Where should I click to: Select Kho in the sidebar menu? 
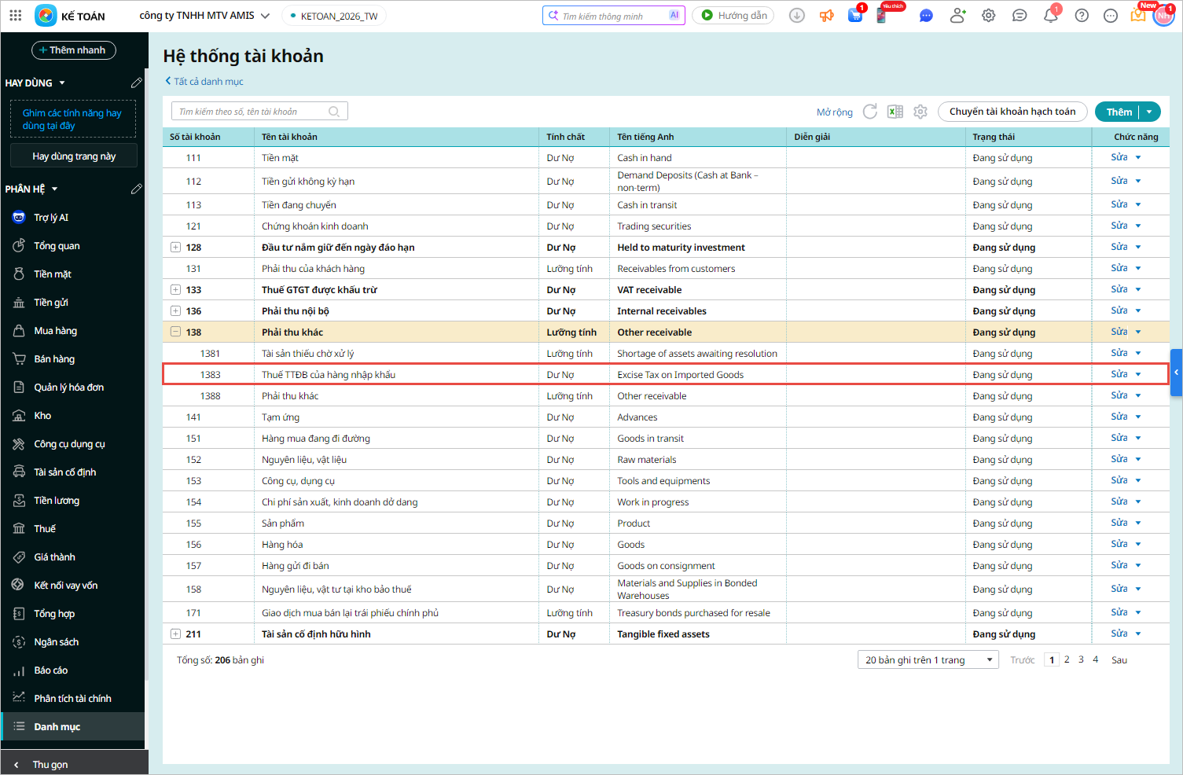(x=42, y=416)
